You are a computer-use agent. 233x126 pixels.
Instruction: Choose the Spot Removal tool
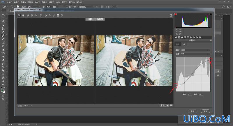click(x=46, y=15)
